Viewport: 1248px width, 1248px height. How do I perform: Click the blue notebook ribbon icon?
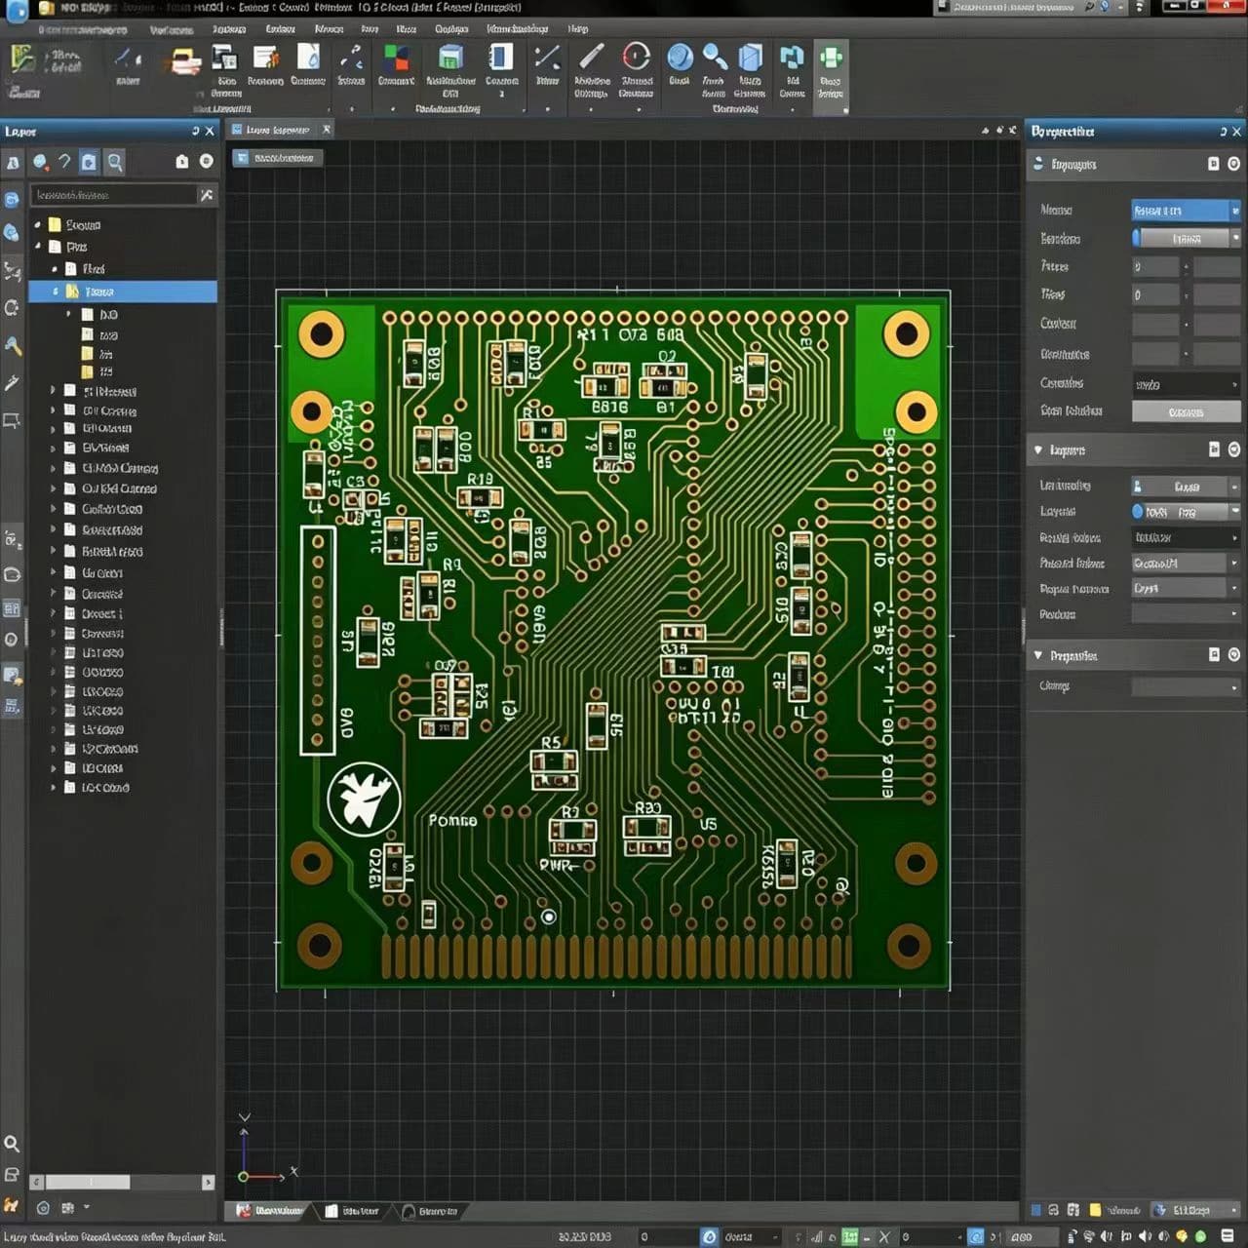501,58
